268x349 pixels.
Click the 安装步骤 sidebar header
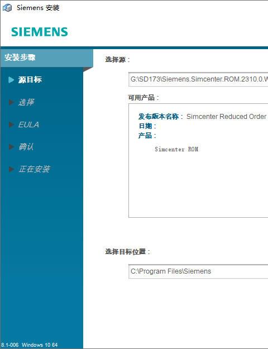20,58
